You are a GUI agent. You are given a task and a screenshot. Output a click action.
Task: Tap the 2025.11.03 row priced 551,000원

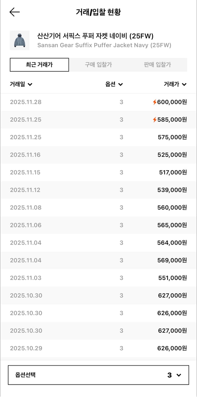[98, 278]
